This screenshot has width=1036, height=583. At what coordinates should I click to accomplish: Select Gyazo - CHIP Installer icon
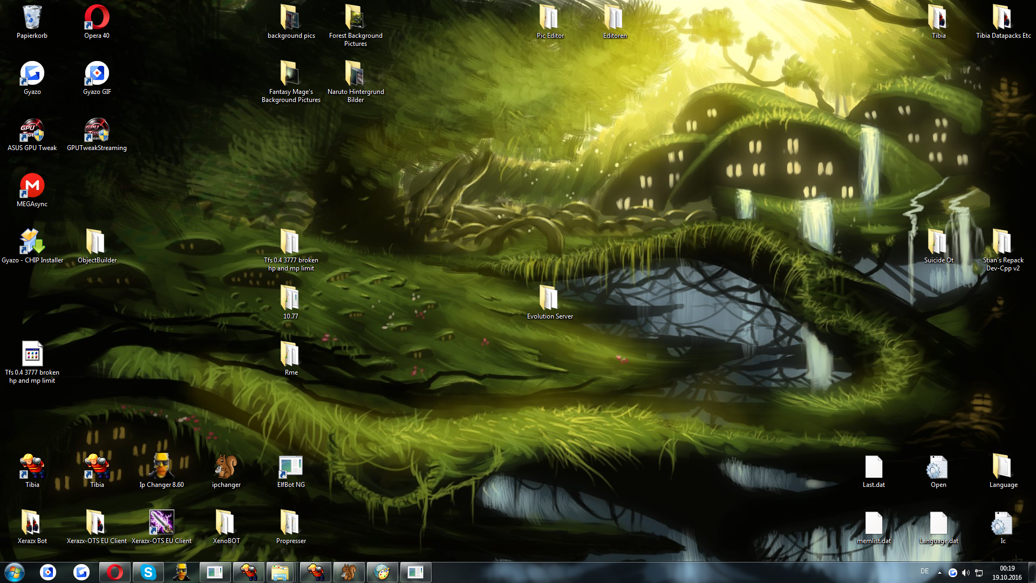(32, 246)
